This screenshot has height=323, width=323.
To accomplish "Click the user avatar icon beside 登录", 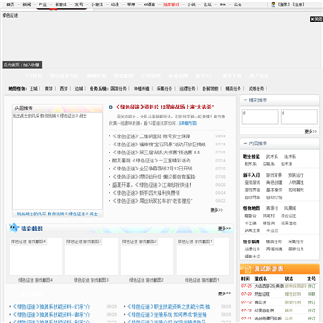I will tap(273, 4).
